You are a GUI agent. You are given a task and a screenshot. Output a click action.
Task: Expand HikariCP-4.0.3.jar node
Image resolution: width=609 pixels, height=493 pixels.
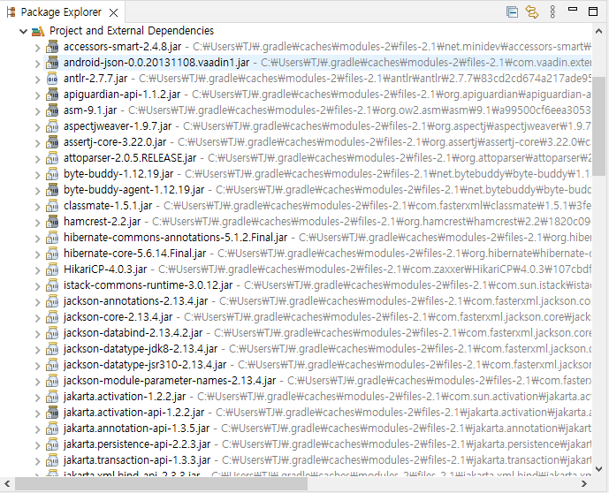pyautogui.click(x=38, y=270)
